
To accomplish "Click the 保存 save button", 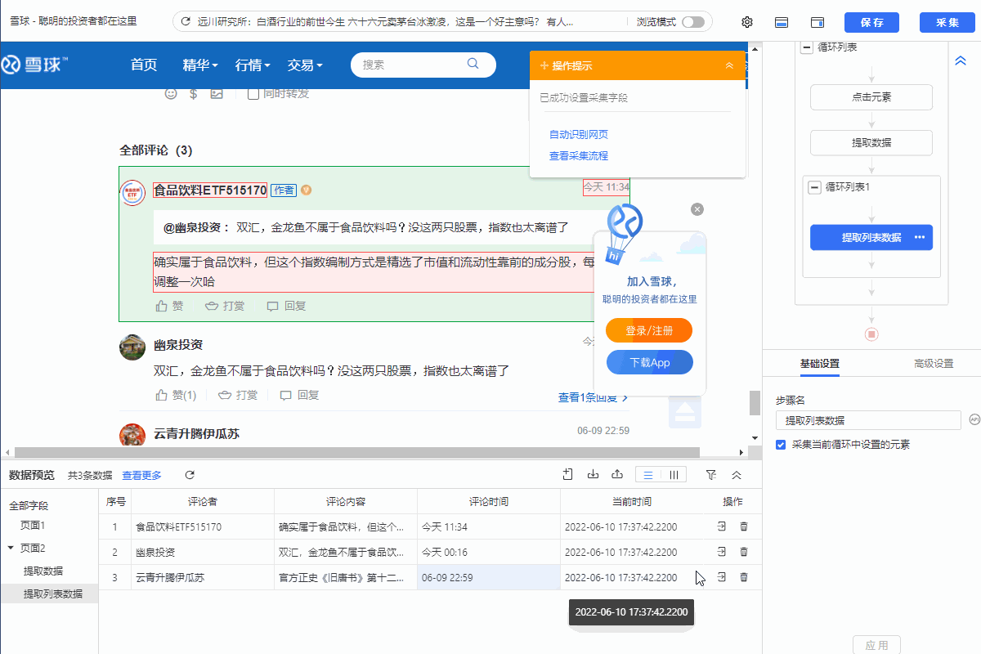I will point(871,22).
